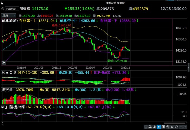Viewport: 190px width, 130px height.
Task: Click the plus zoom in icon
Action: [x=186, y=127]
